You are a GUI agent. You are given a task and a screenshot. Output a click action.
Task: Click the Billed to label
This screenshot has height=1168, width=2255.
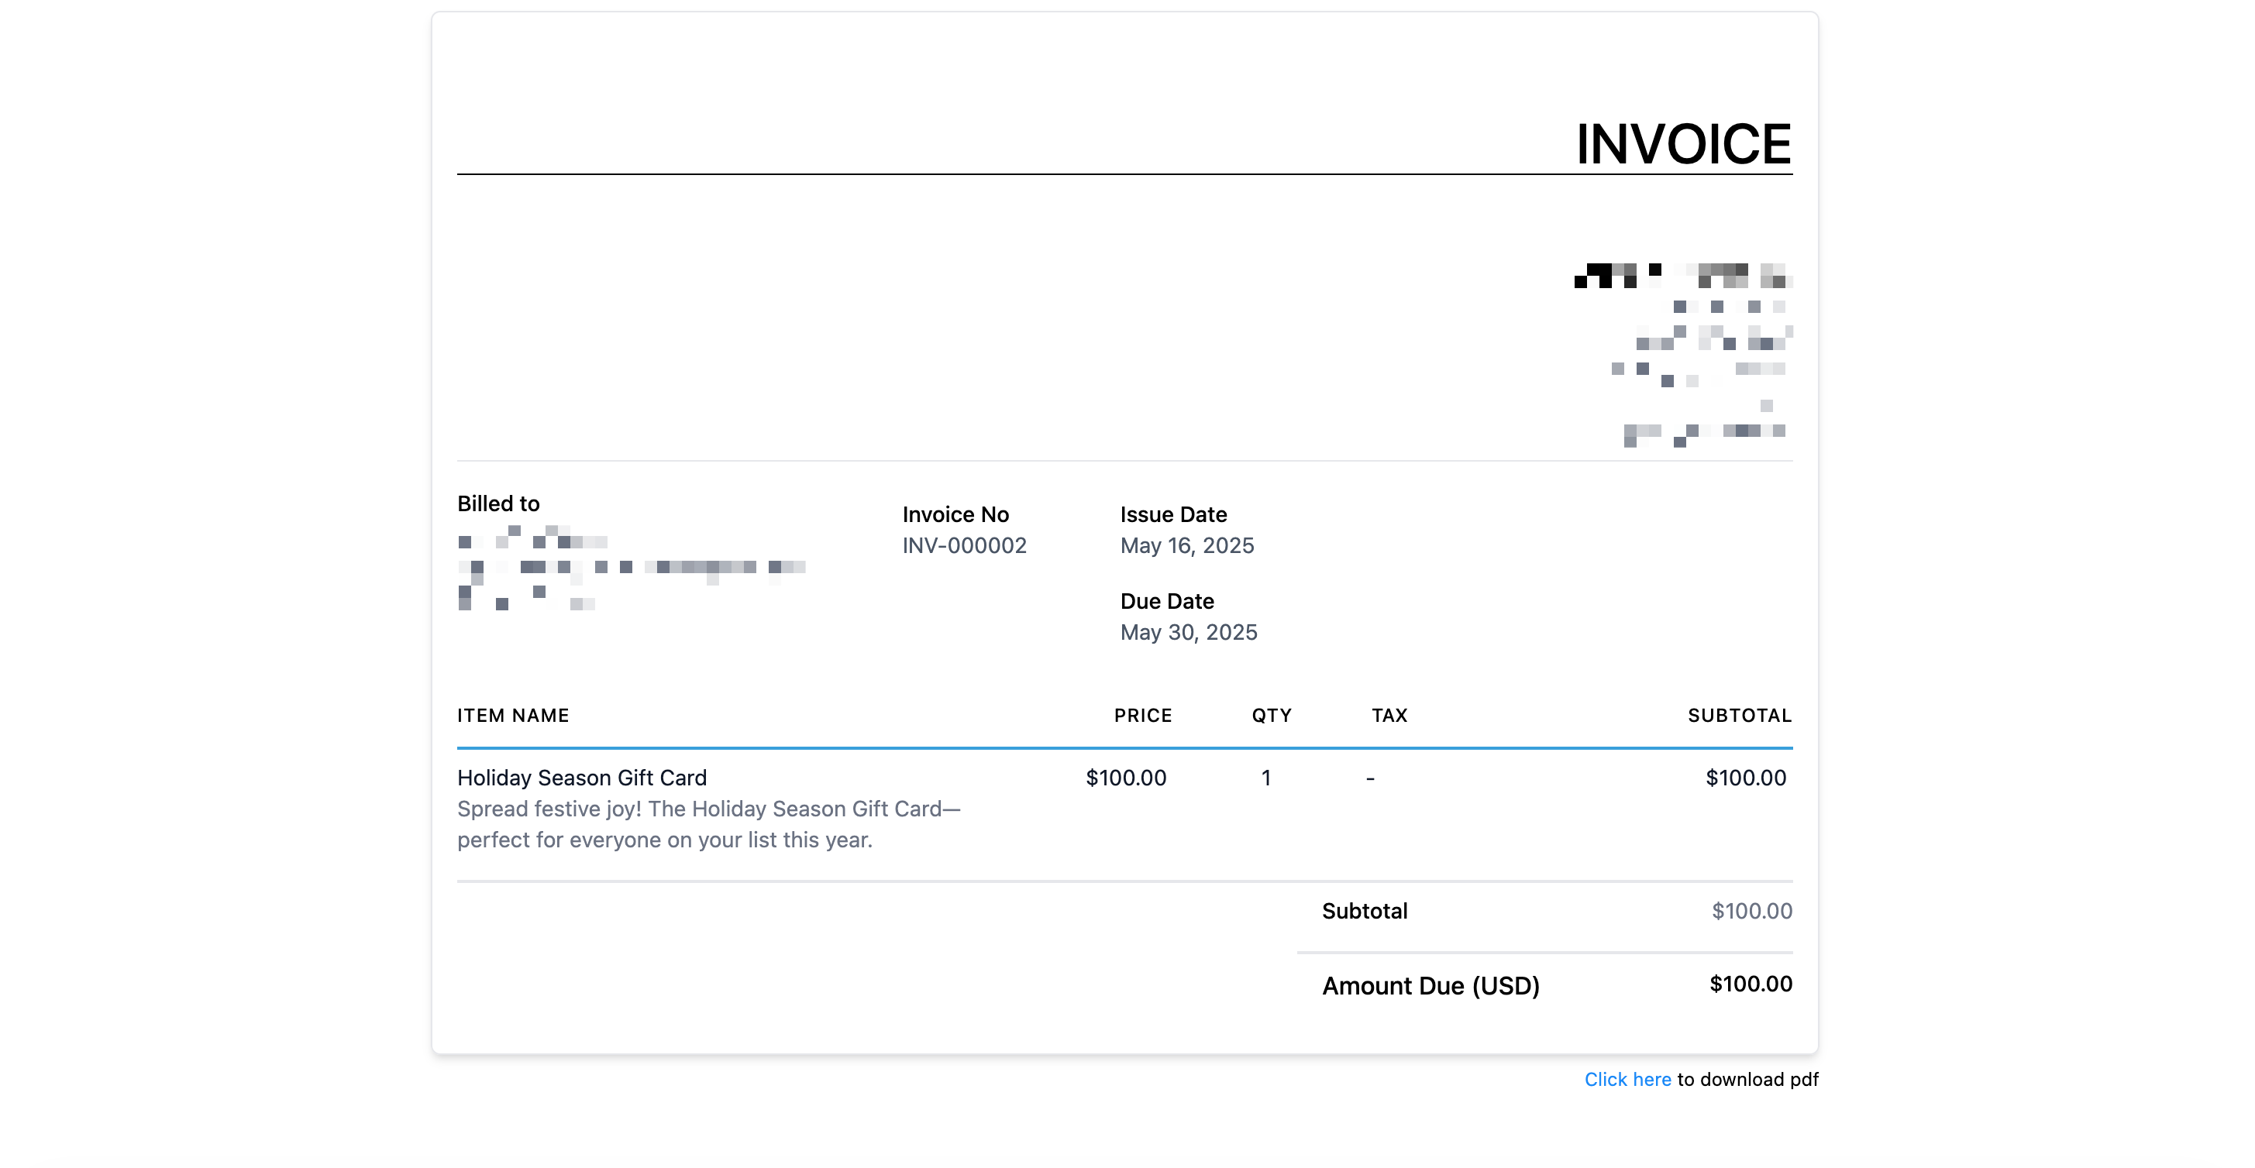coord(498,504)
